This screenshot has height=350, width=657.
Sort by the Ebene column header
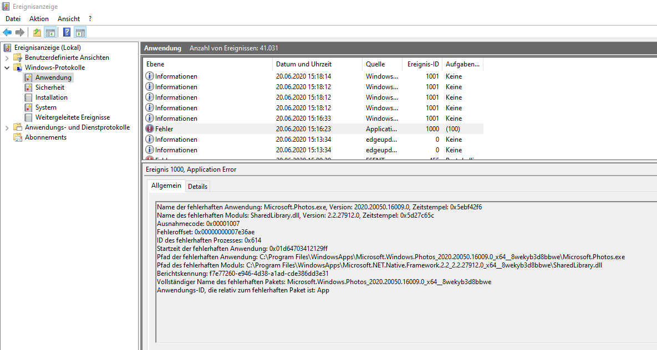pyautogui.click(x=207, y=64)
